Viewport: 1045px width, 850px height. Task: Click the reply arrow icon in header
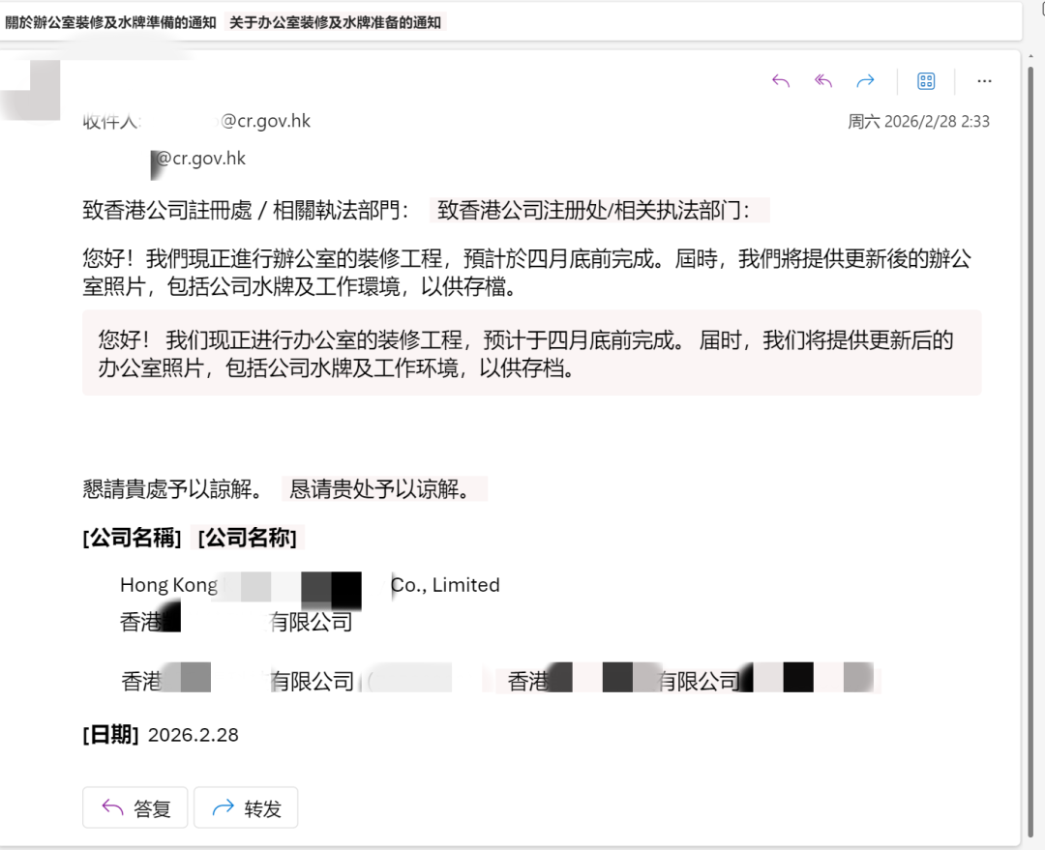781,81
